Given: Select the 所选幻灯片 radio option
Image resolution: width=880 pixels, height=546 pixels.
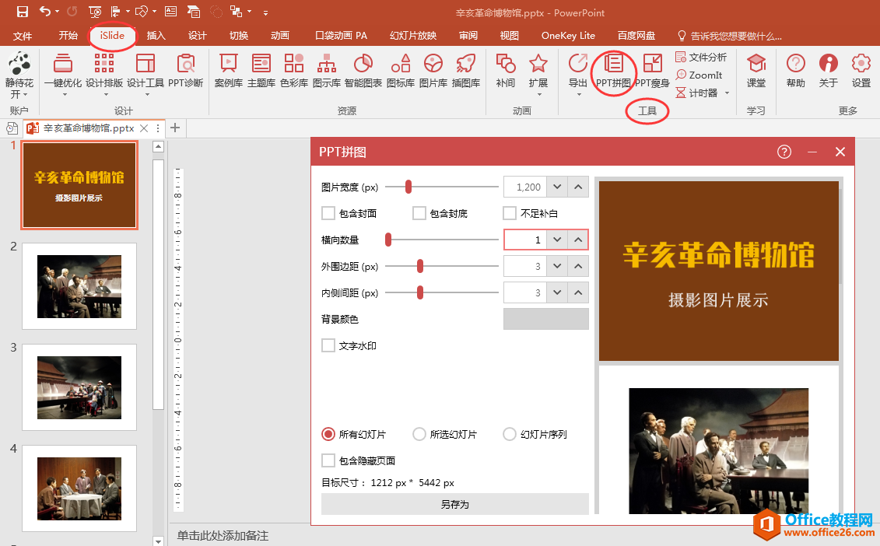Looking at the screenshot, I should pyautogui.click(x=419, y=434).
